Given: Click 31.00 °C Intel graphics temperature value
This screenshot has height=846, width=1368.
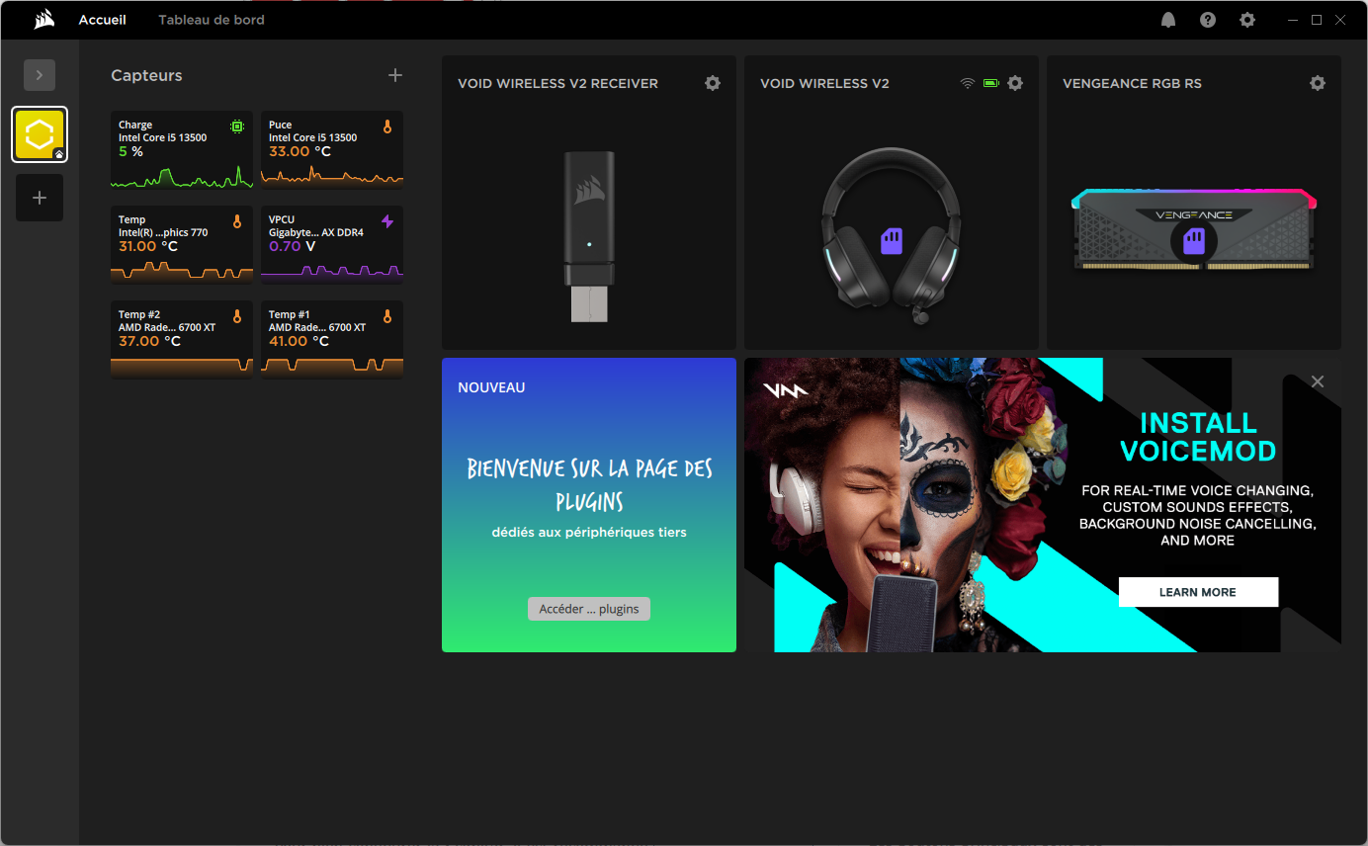Looking at the screenshot, I should coord(148,246).
